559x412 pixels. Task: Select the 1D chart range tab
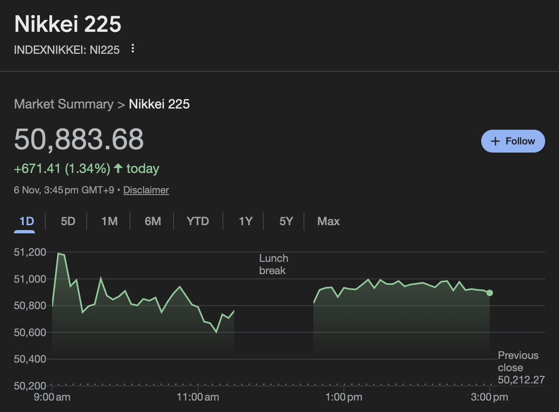point(27,221)
